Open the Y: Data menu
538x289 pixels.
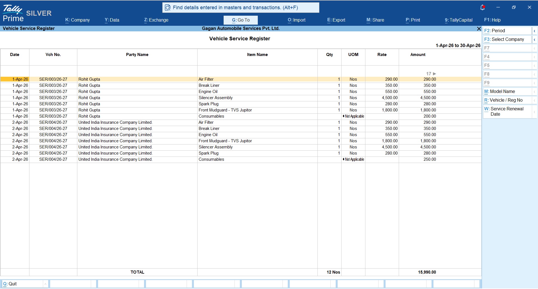click(x=112, y=20)
